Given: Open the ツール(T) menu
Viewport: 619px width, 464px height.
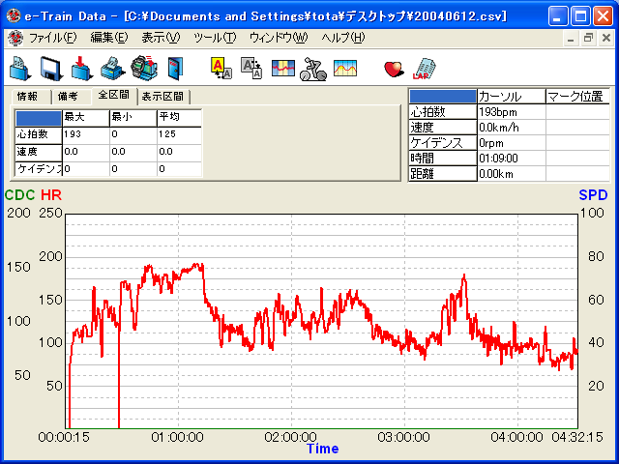Looking at the screenshot, I should (x=214, y=38).
